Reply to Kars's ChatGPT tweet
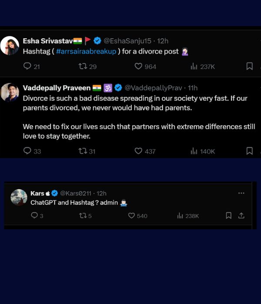Image resolution: width=261 pixels, height=304 pixels. coord(34,215)
